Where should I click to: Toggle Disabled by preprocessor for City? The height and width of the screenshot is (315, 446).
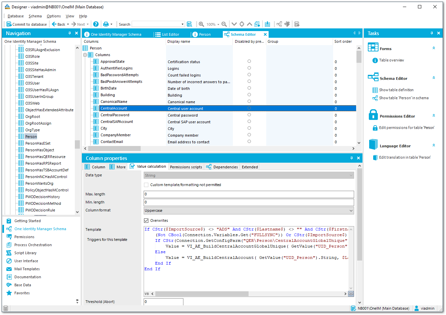(249, 128)
